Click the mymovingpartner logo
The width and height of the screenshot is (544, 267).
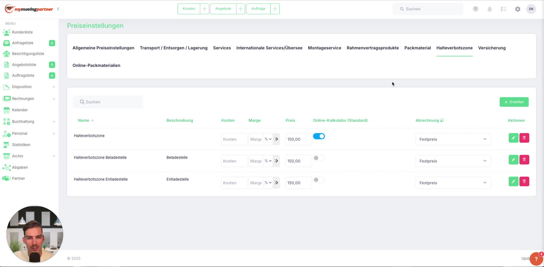pos(29,9)
